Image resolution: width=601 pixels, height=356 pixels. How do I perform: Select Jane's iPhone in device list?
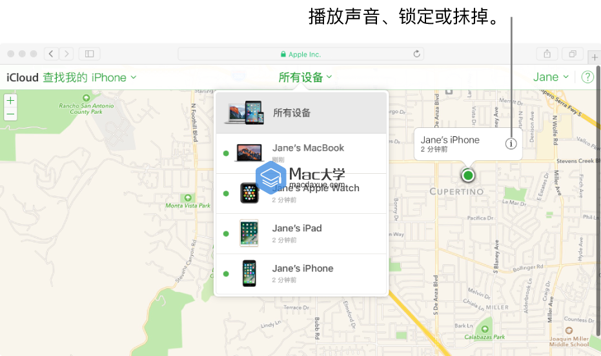click(x=301, y=274)
